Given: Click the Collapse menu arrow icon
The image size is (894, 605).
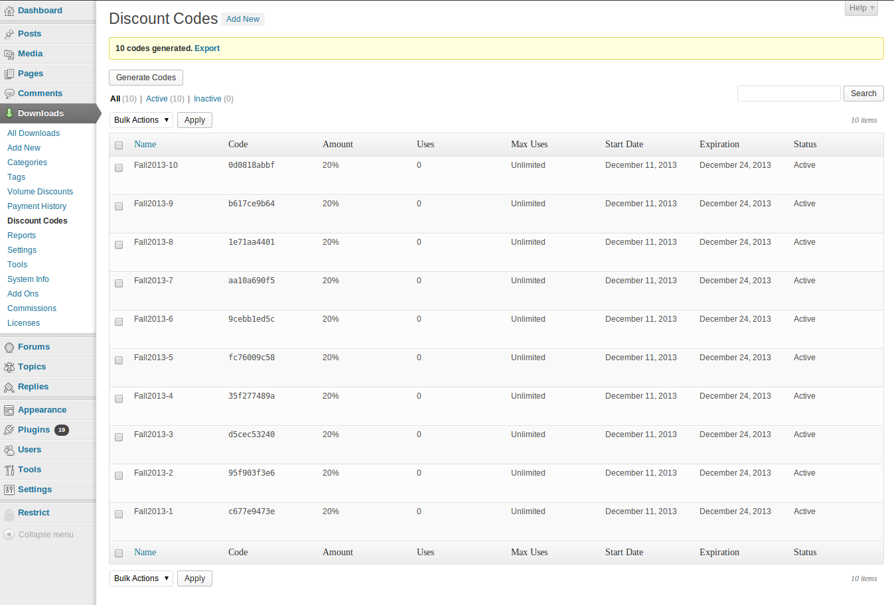Looking at the screenshot, I should [x=9, y=534].
